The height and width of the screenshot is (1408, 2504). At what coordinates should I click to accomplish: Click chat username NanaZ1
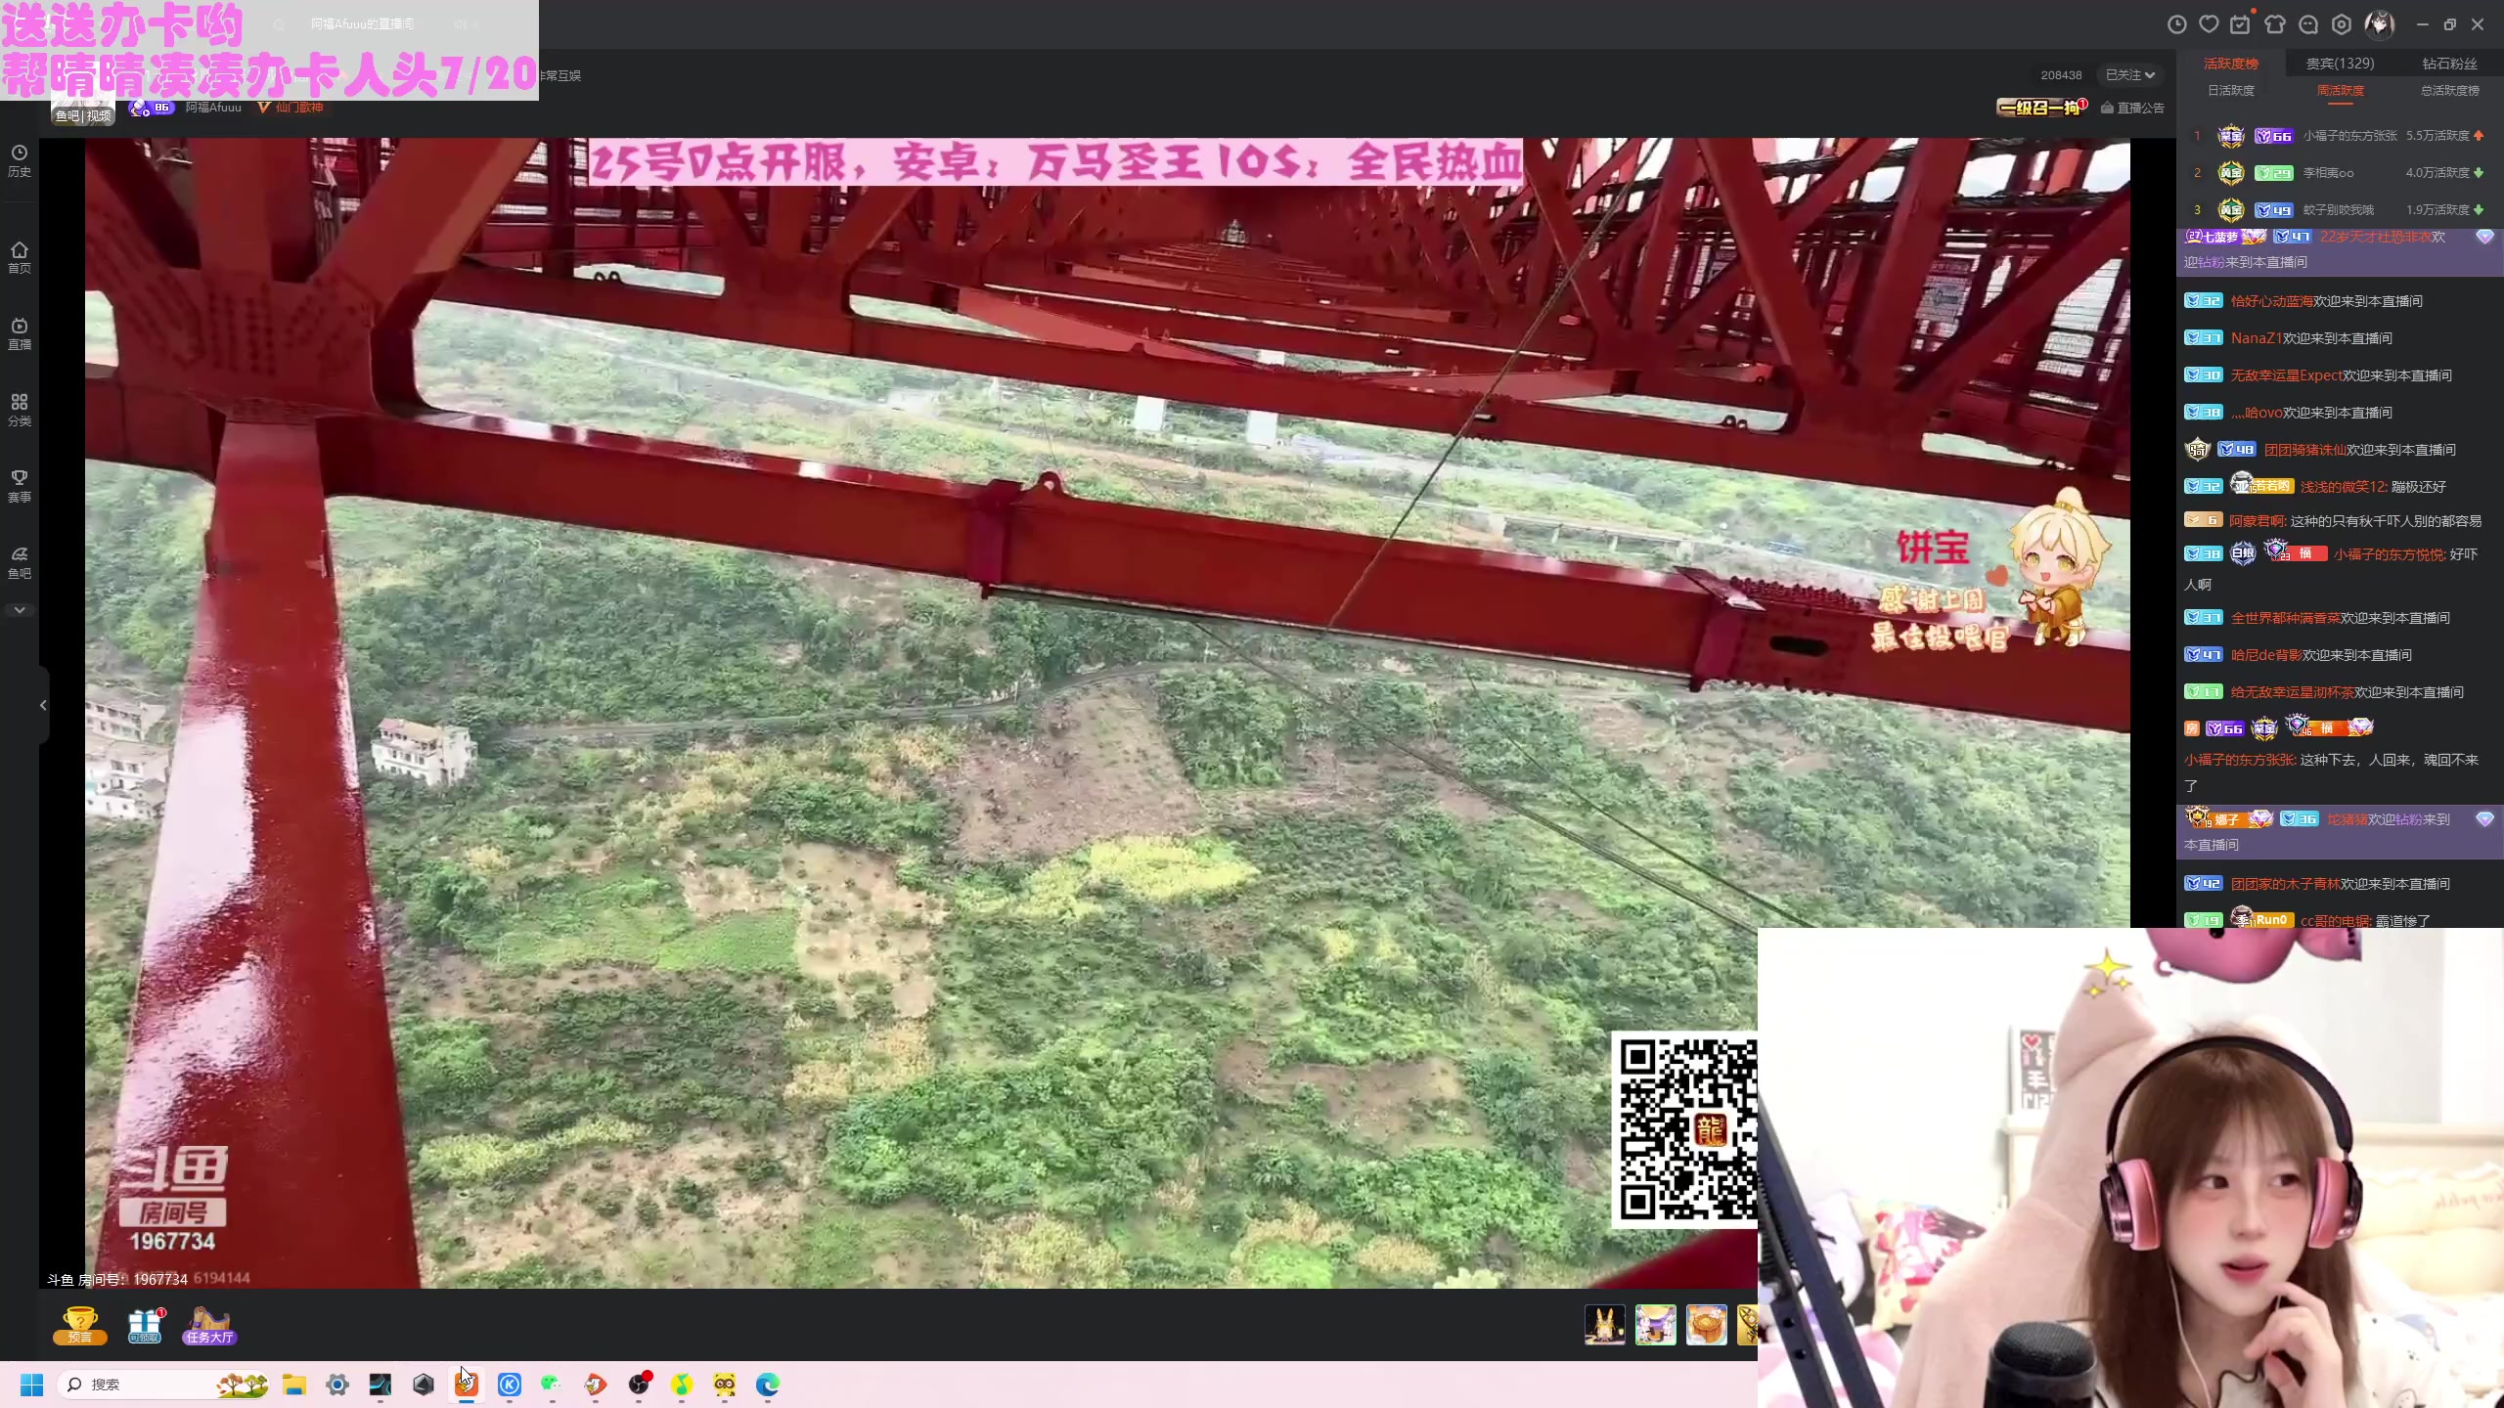tap(2256, 338)
